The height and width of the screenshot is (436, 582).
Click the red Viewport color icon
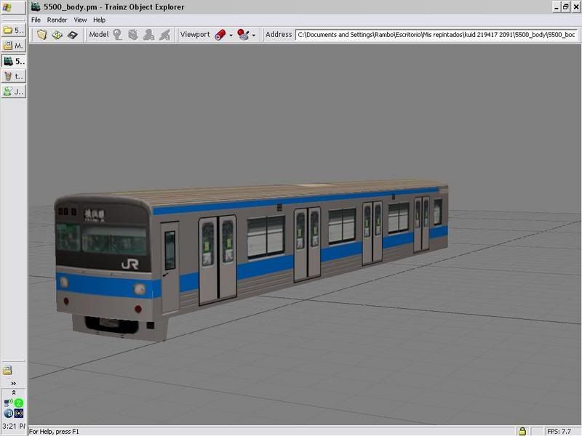(220, 34)
